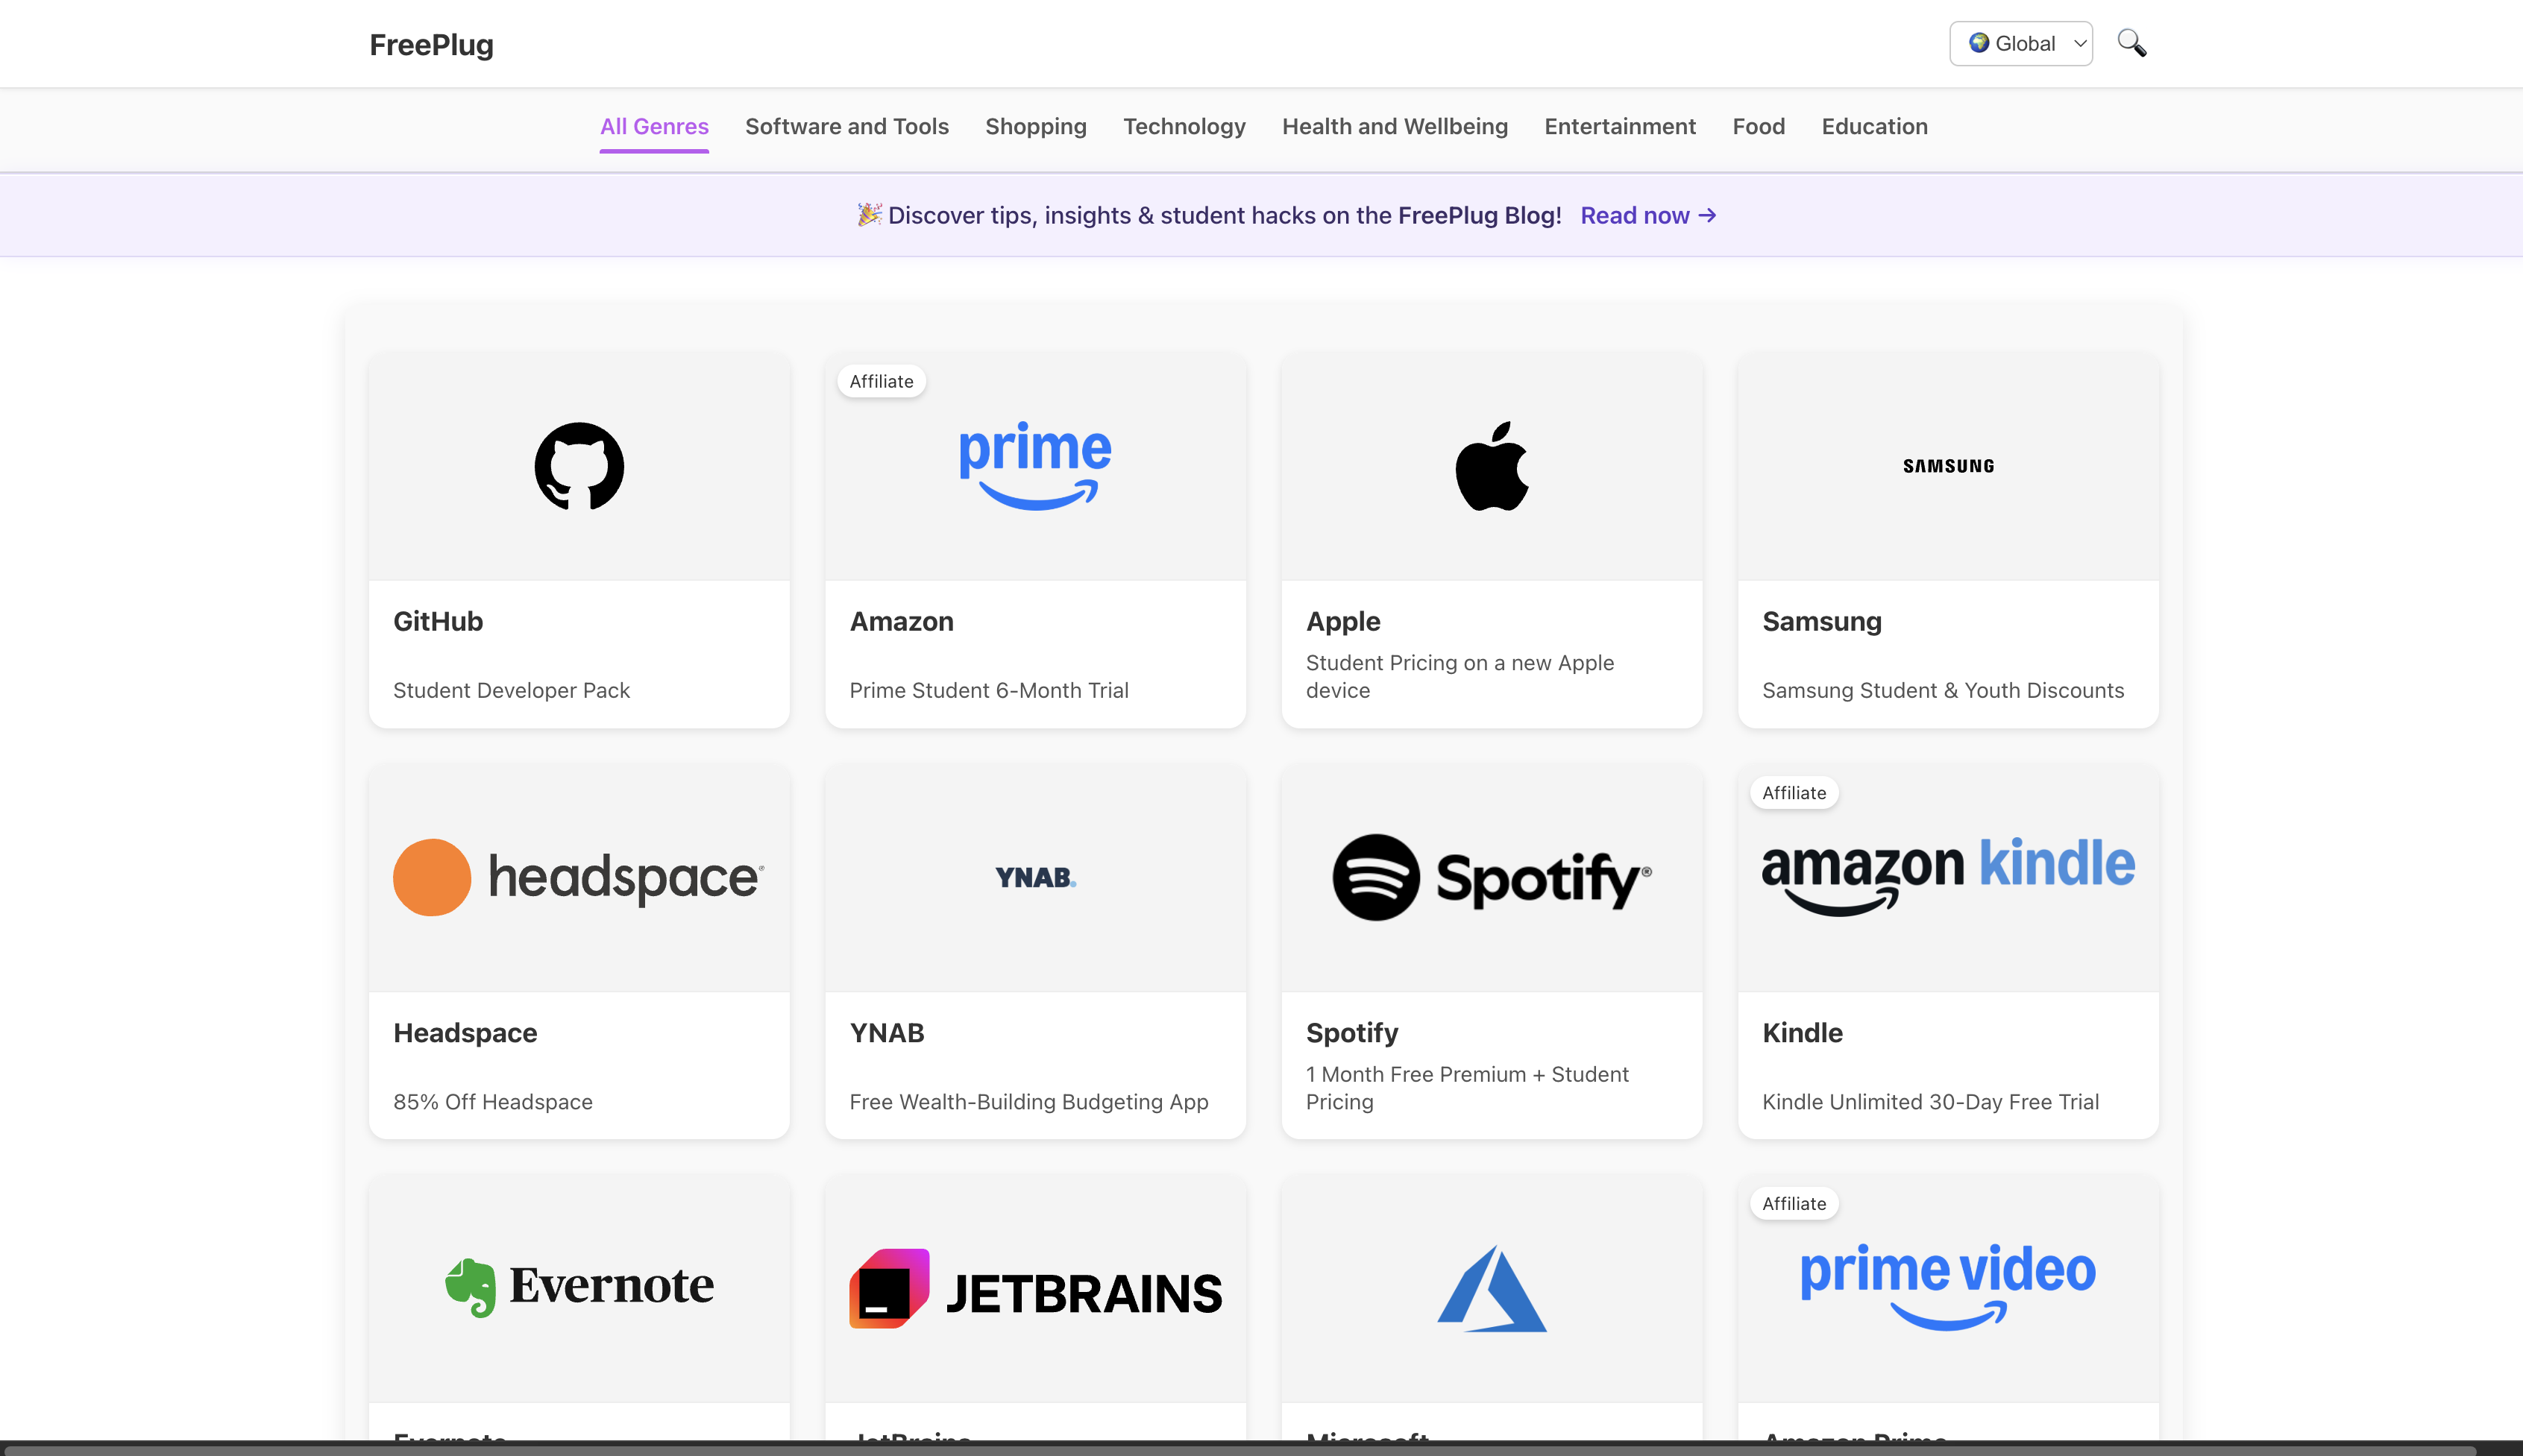Viewport: 2523px width, 1456px height.
Task: Click the Amazon prime logo
Action: (1034, 466)
